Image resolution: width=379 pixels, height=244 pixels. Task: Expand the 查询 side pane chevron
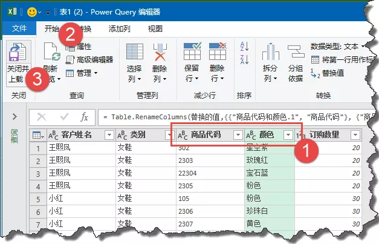[x=15, y=117]
